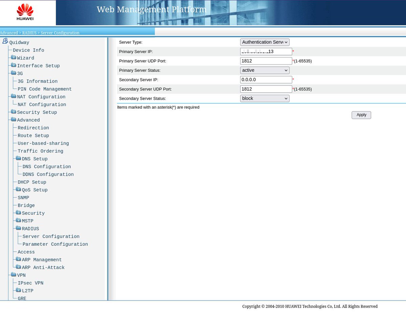
Task: Open Traffic Ordering page
Action: [x=40, y=152]
